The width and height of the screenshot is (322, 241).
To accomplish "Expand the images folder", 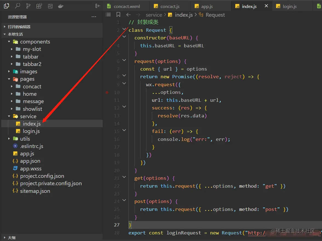I will coord(51,71).
